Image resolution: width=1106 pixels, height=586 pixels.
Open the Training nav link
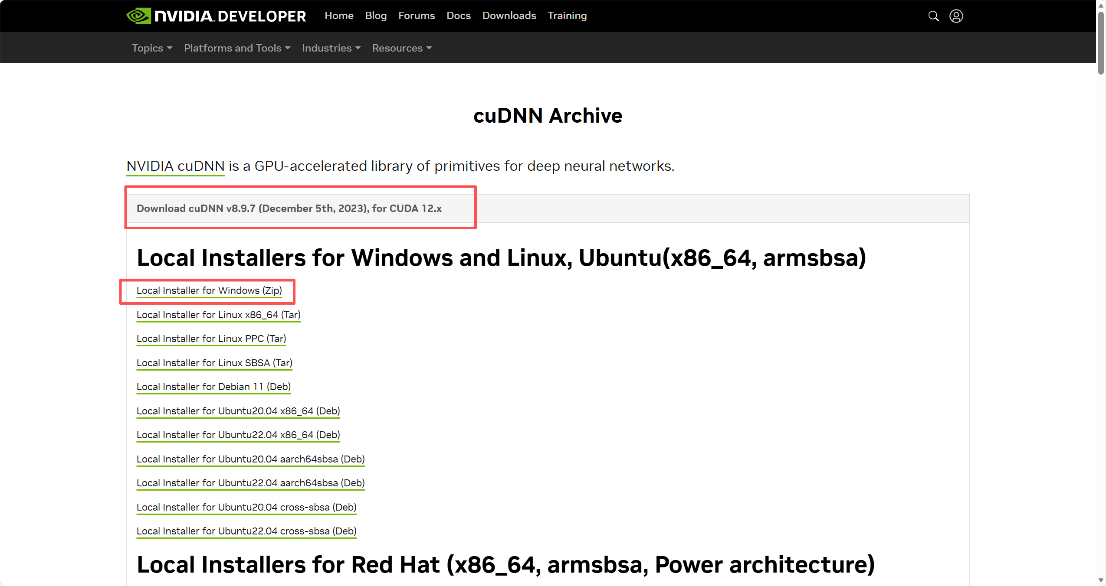[567, 16]
